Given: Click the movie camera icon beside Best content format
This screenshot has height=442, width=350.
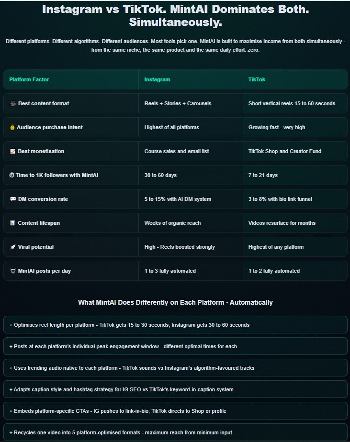Looking at the screenshot, I should pyautogui.click(x=12, y=103).
